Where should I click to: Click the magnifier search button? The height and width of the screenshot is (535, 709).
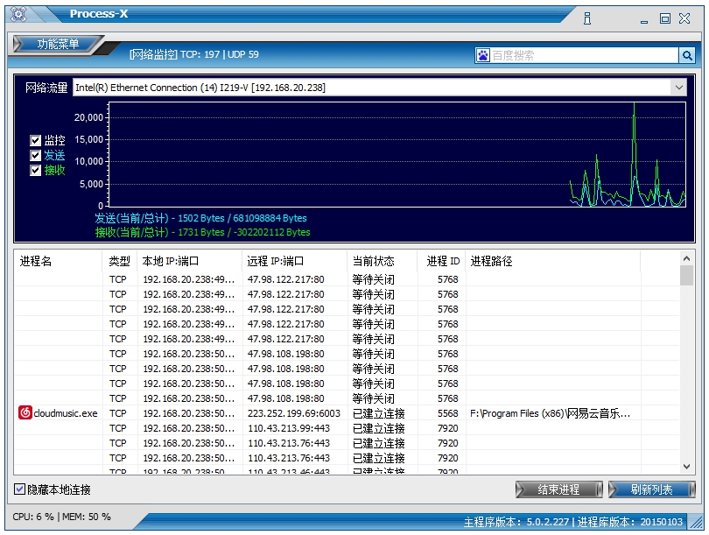[687, 56]
